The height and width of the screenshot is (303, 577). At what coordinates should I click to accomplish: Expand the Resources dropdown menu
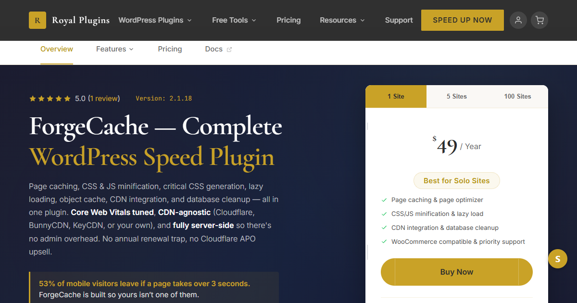[x=342, y=20]
